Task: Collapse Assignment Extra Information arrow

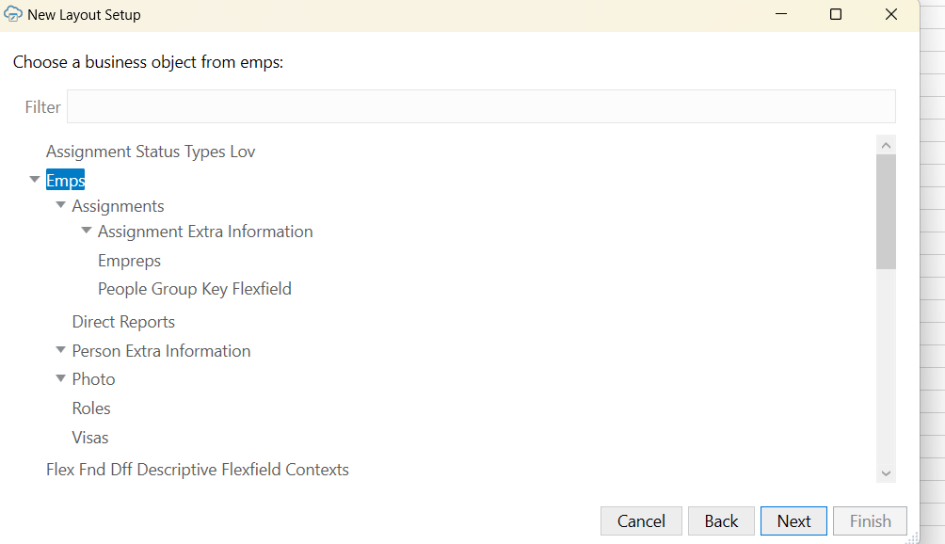Action: click(87, 231)
